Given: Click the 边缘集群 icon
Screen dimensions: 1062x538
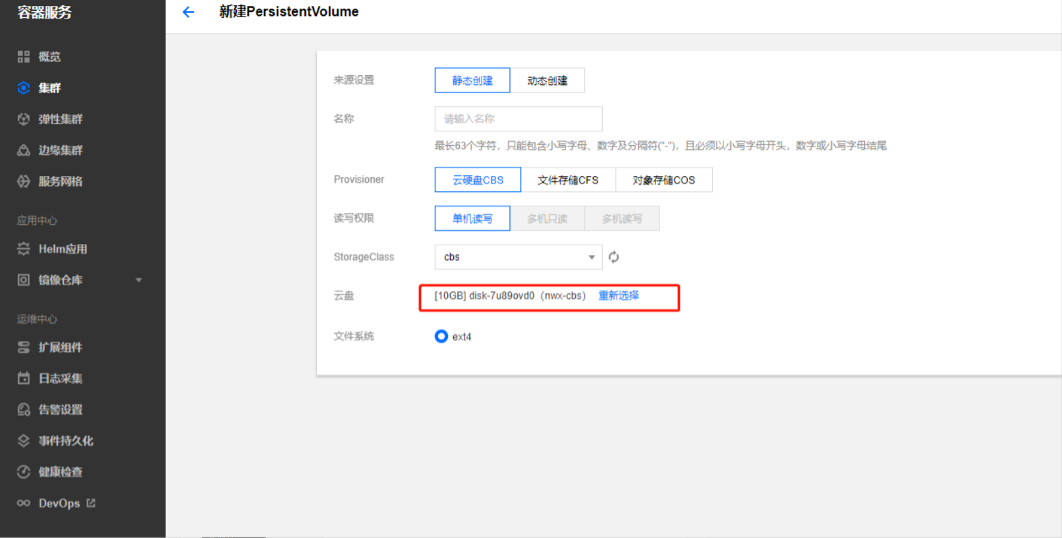Looking at the screenshot, I should (x=24, y=150).
